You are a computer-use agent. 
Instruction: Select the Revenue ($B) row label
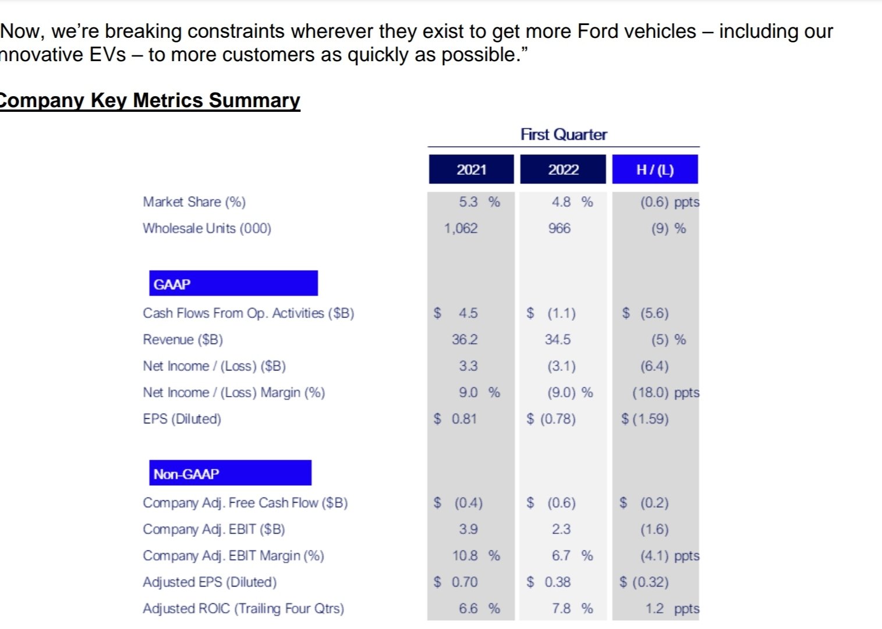[183, 340]
